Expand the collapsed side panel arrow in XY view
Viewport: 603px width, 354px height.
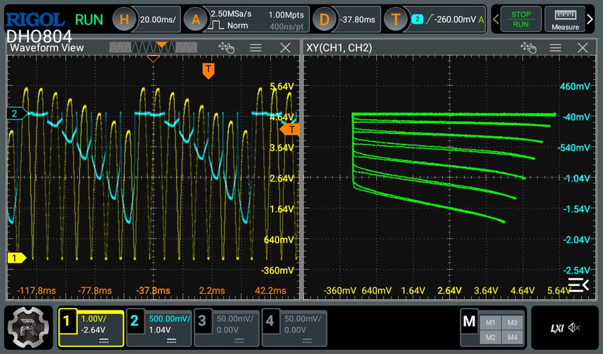point(579,285)
